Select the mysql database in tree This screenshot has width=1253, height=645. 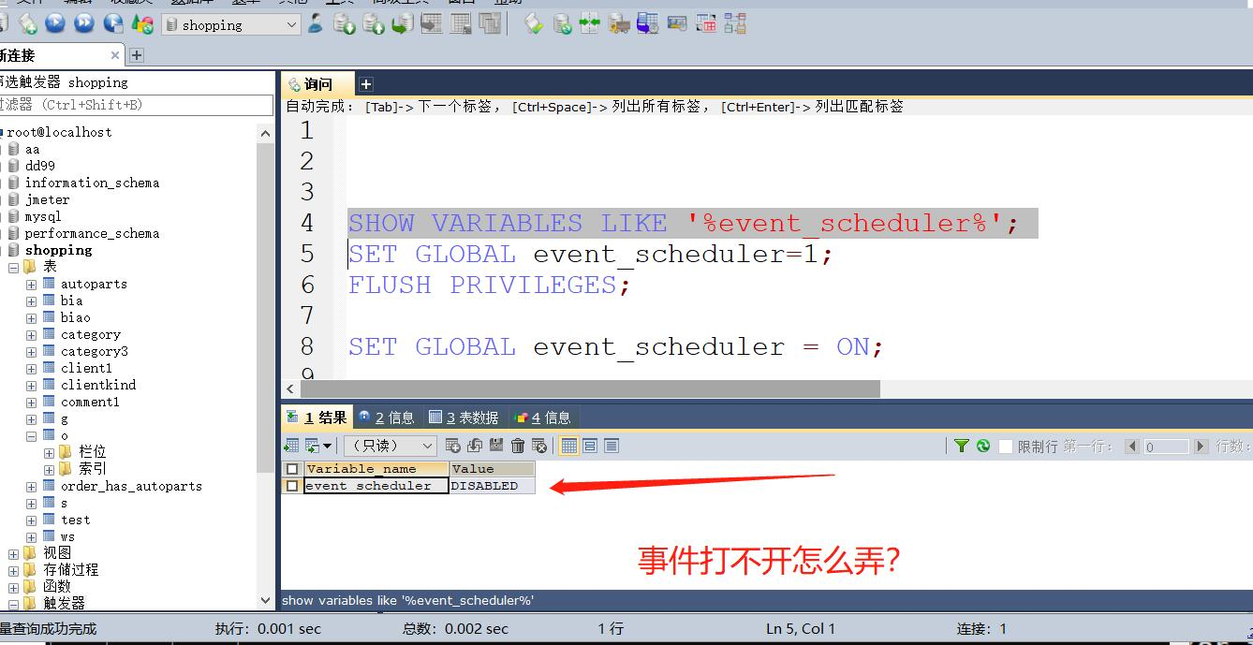tap(43, 216)
